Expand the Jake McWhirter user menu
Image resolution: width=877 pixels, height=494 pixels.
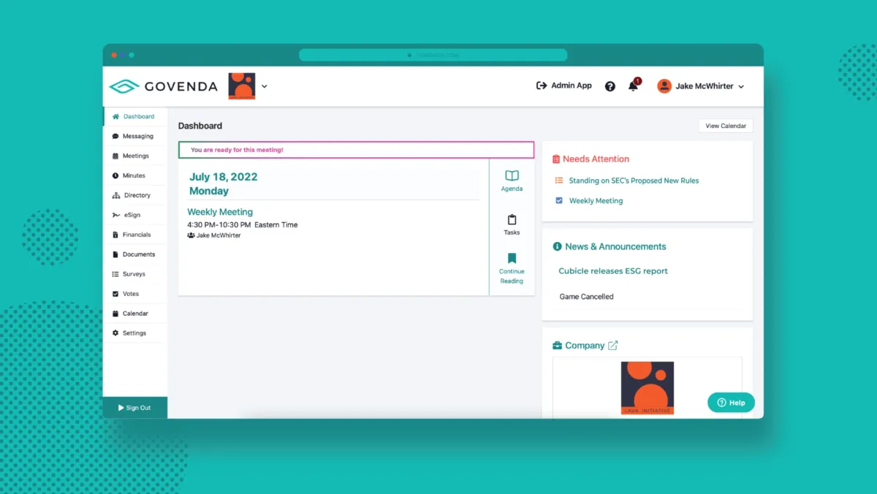point(701,86)
